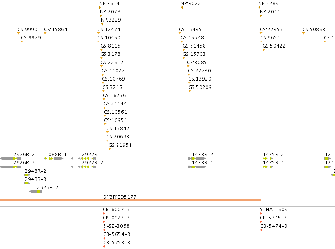Click the 5-HA-1509 insertion label
This screenshot has height=249, width=335.
[274, 210]
